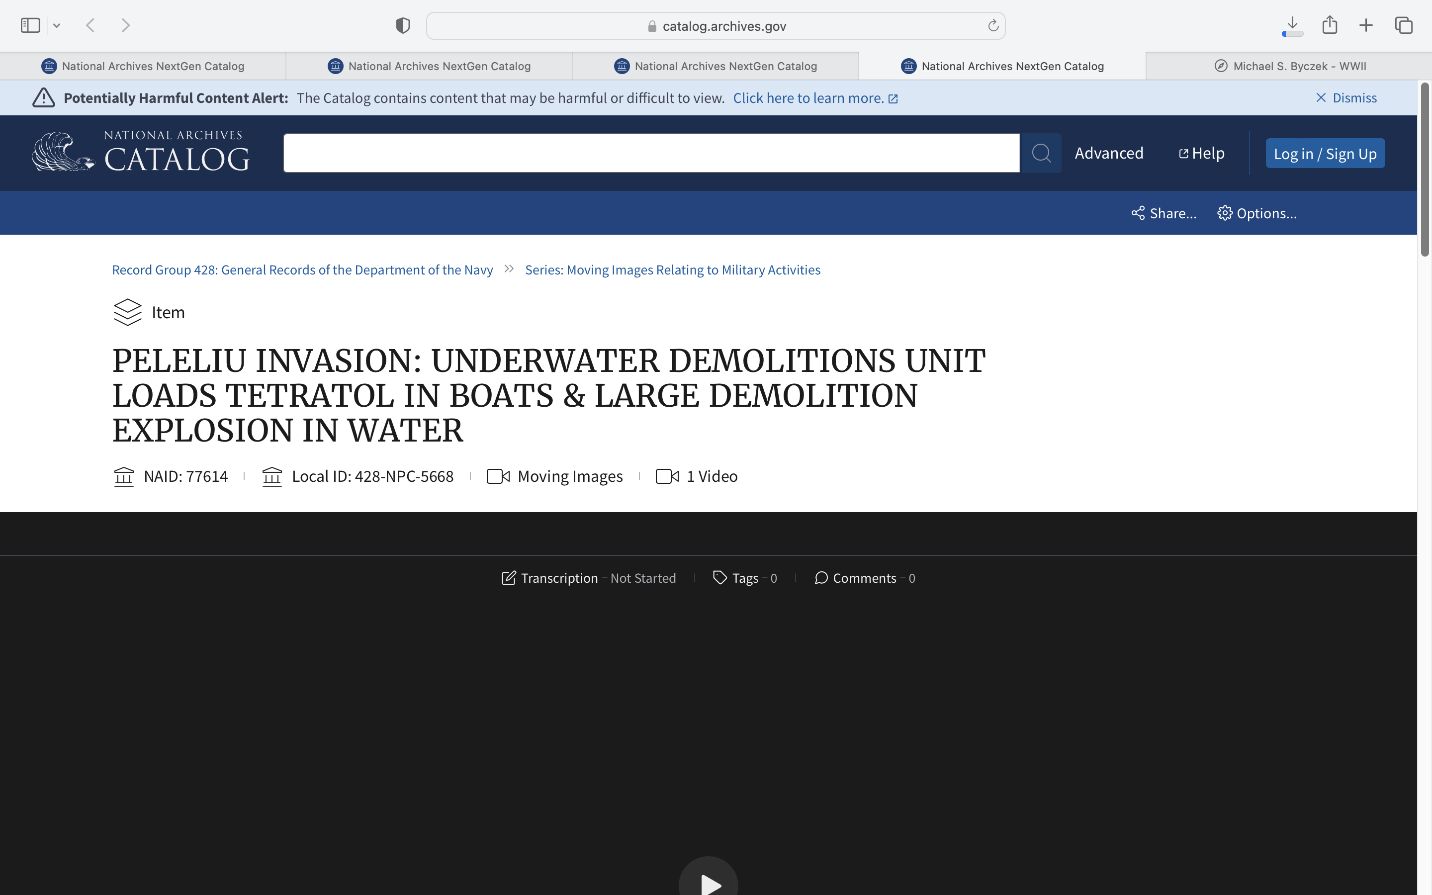
Task: Show tab overview icon
Action: [1404, 25]
